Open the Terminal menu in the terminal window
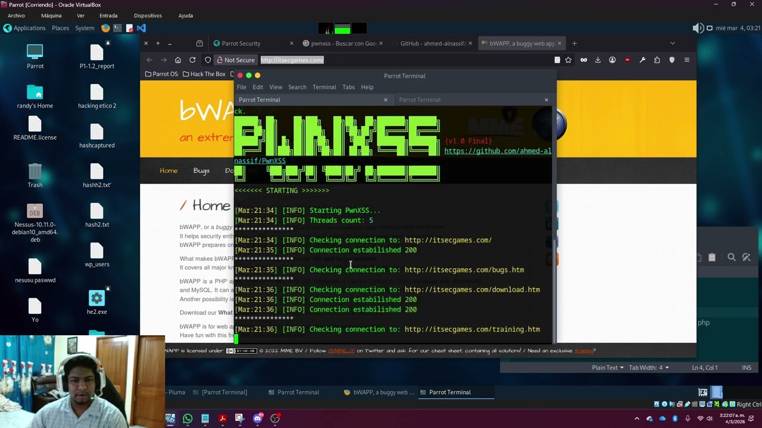Screen dimensions: 762x428 click(x=324, y=87)
